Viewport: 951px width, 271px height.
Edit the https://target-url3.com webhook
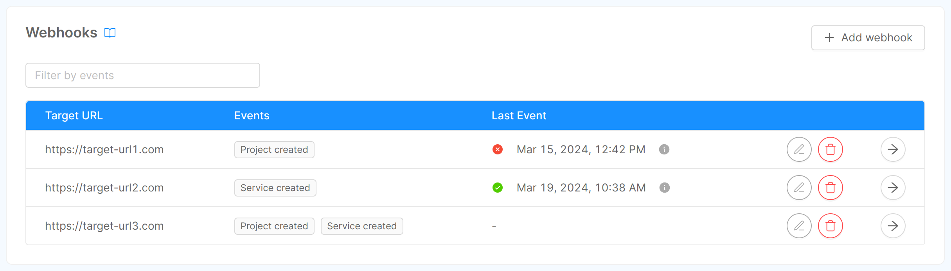[x=799, y=225]
